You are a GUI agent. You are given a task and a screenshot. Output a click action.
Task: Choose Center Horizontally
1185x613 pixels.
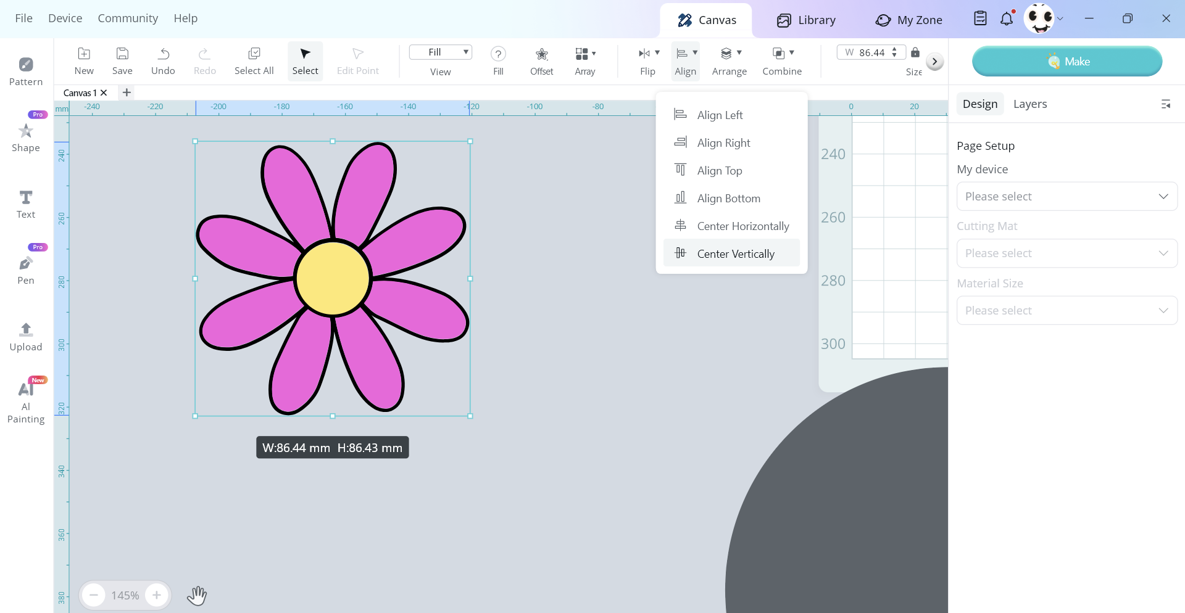[731, 226]
